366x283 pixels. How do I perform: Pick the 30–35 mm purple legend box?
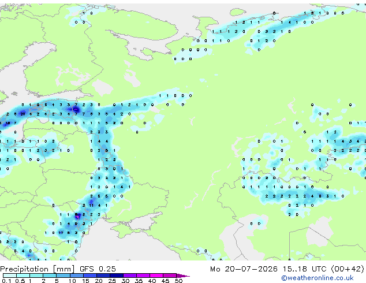[129, 275]
